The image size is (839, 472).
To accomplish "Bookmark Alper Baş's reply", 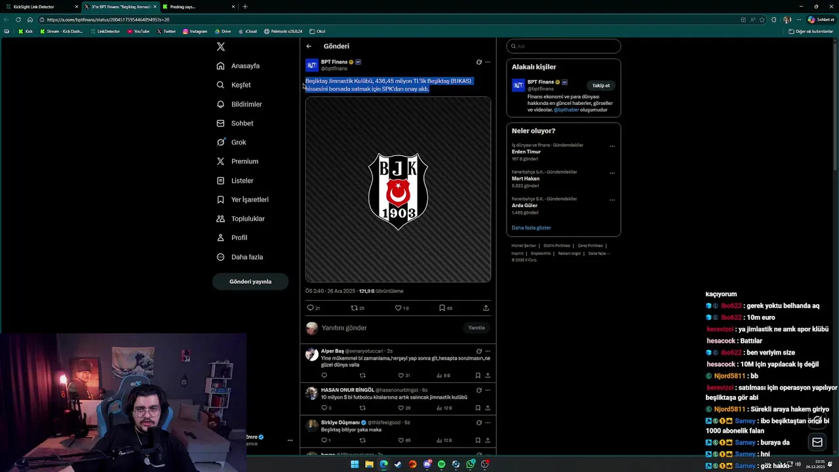I will click(478, 376).
